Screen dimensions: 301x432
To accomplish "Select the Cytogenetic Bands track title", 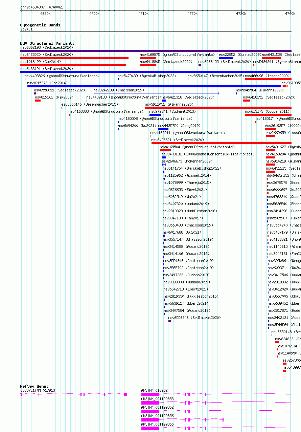I will coord(40,25).
